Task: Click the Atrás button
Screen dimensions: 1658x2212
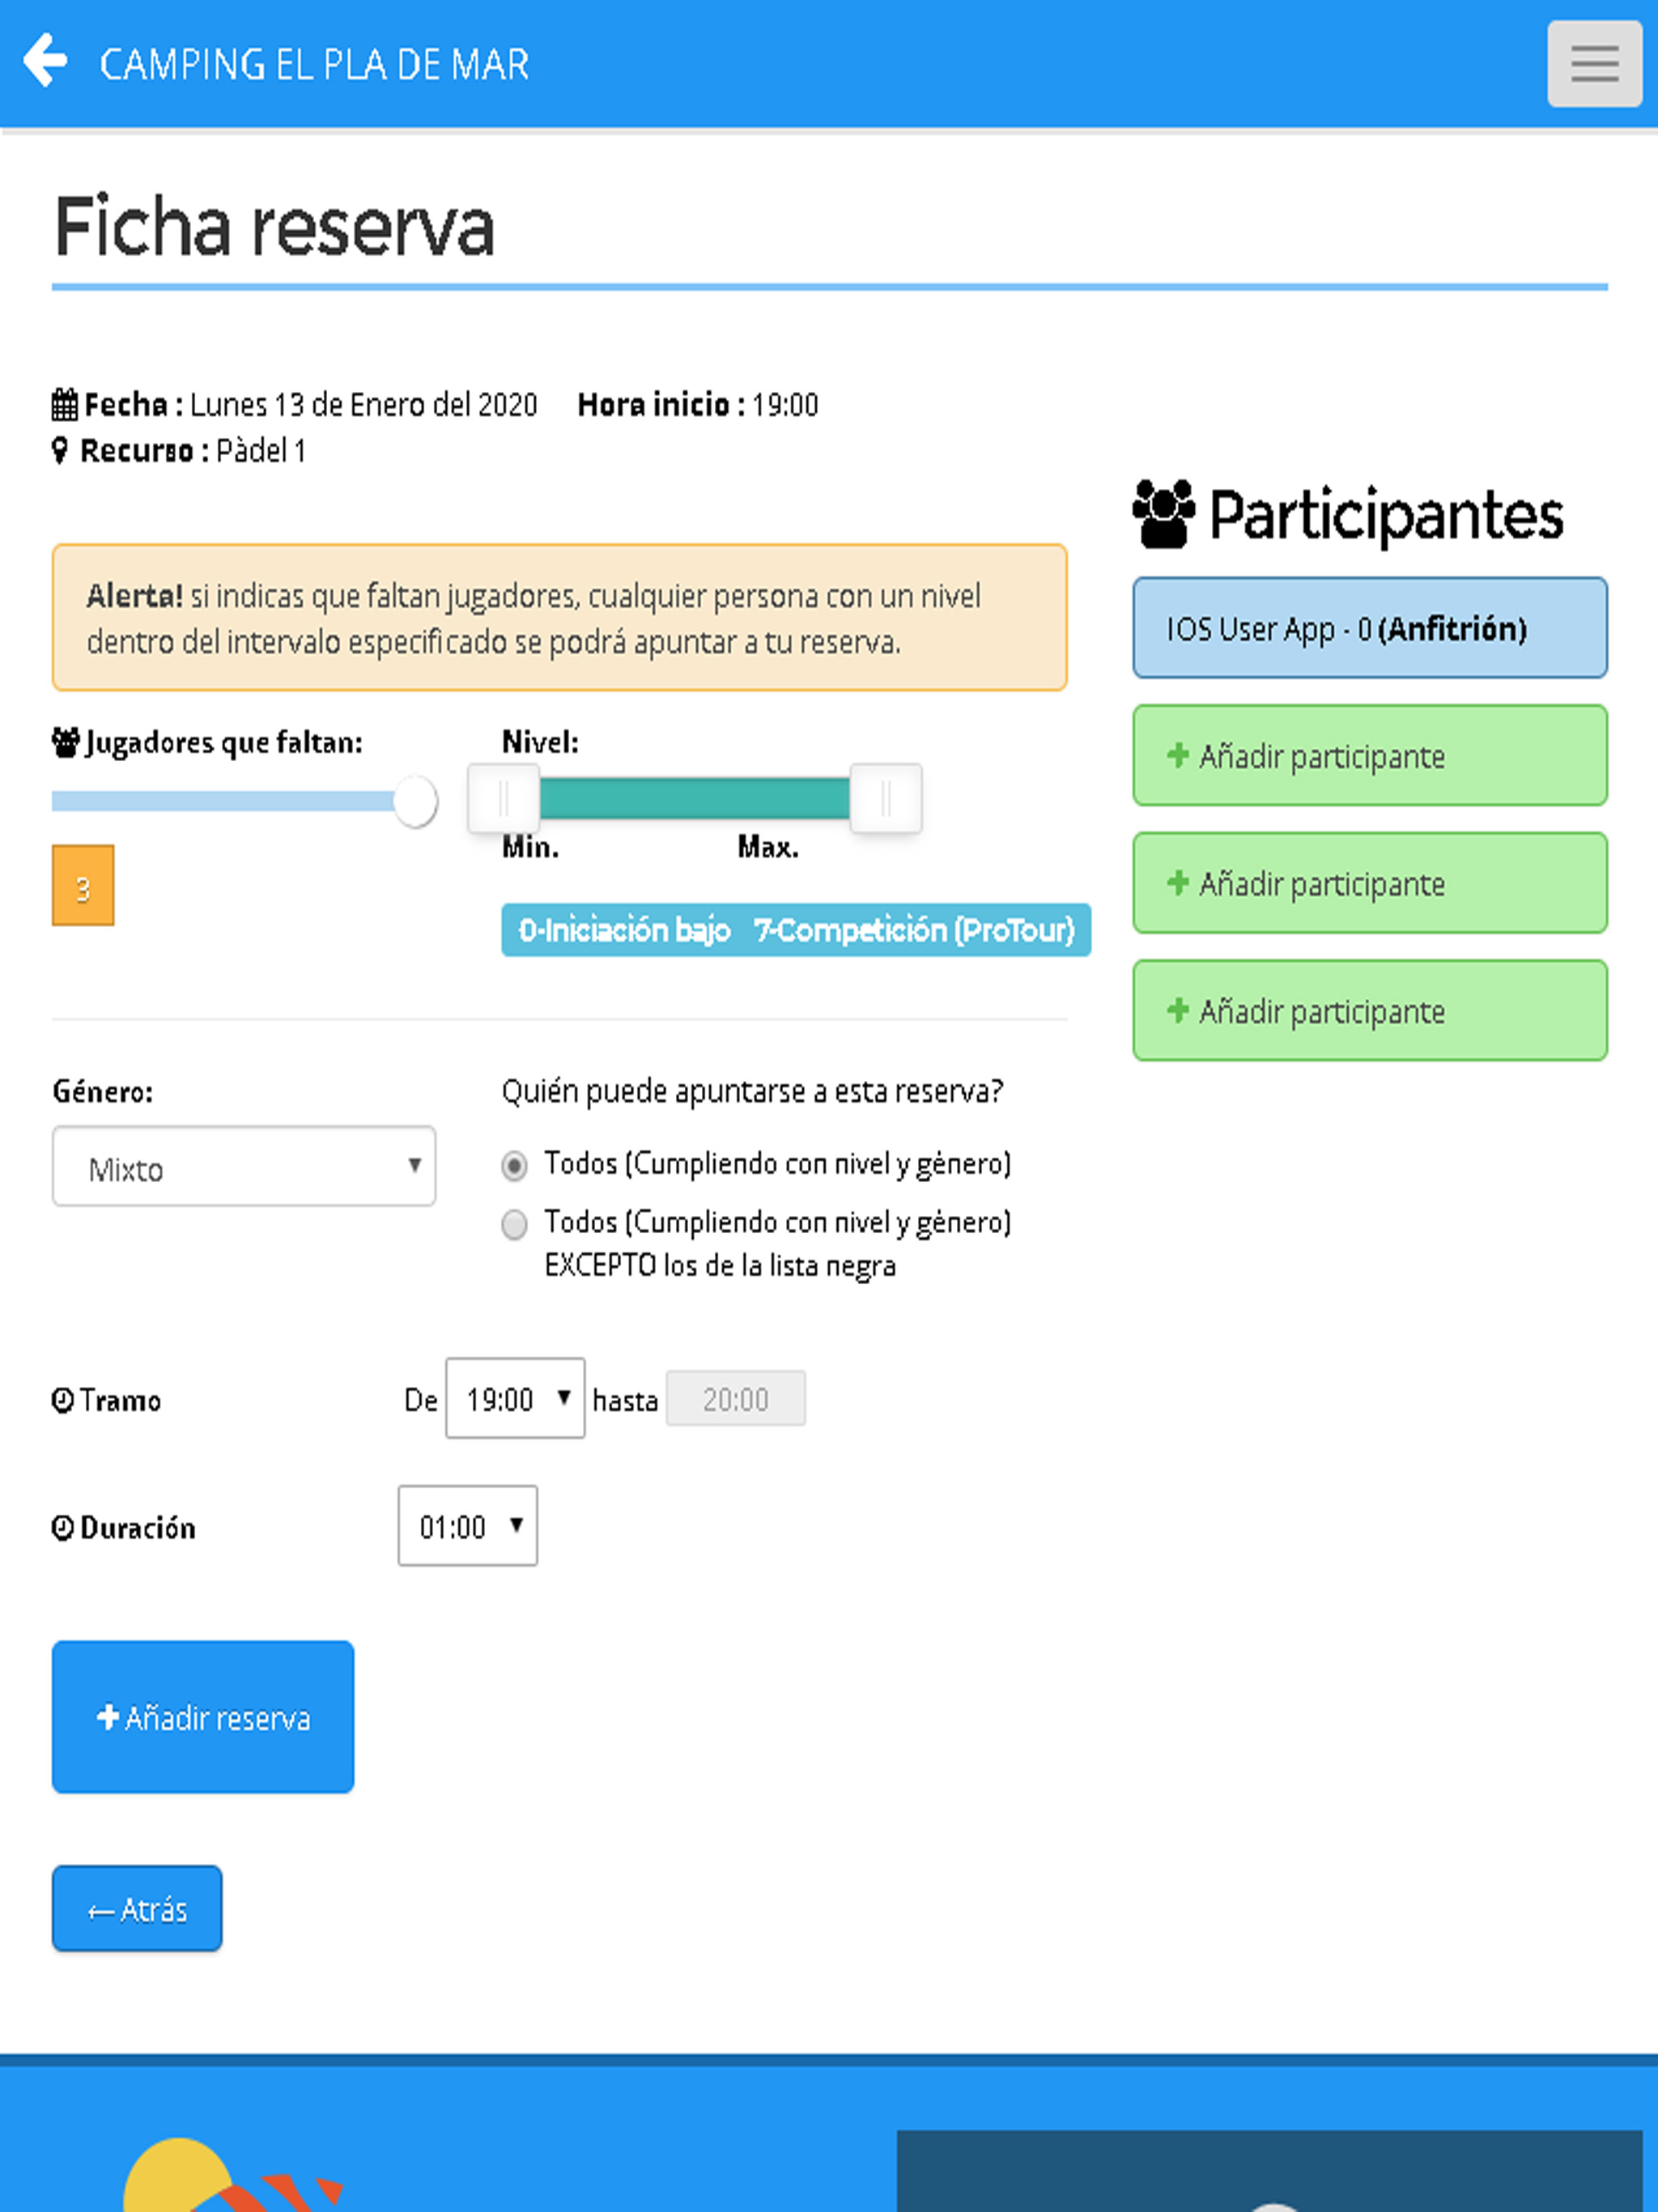Action: (137, 1908)
